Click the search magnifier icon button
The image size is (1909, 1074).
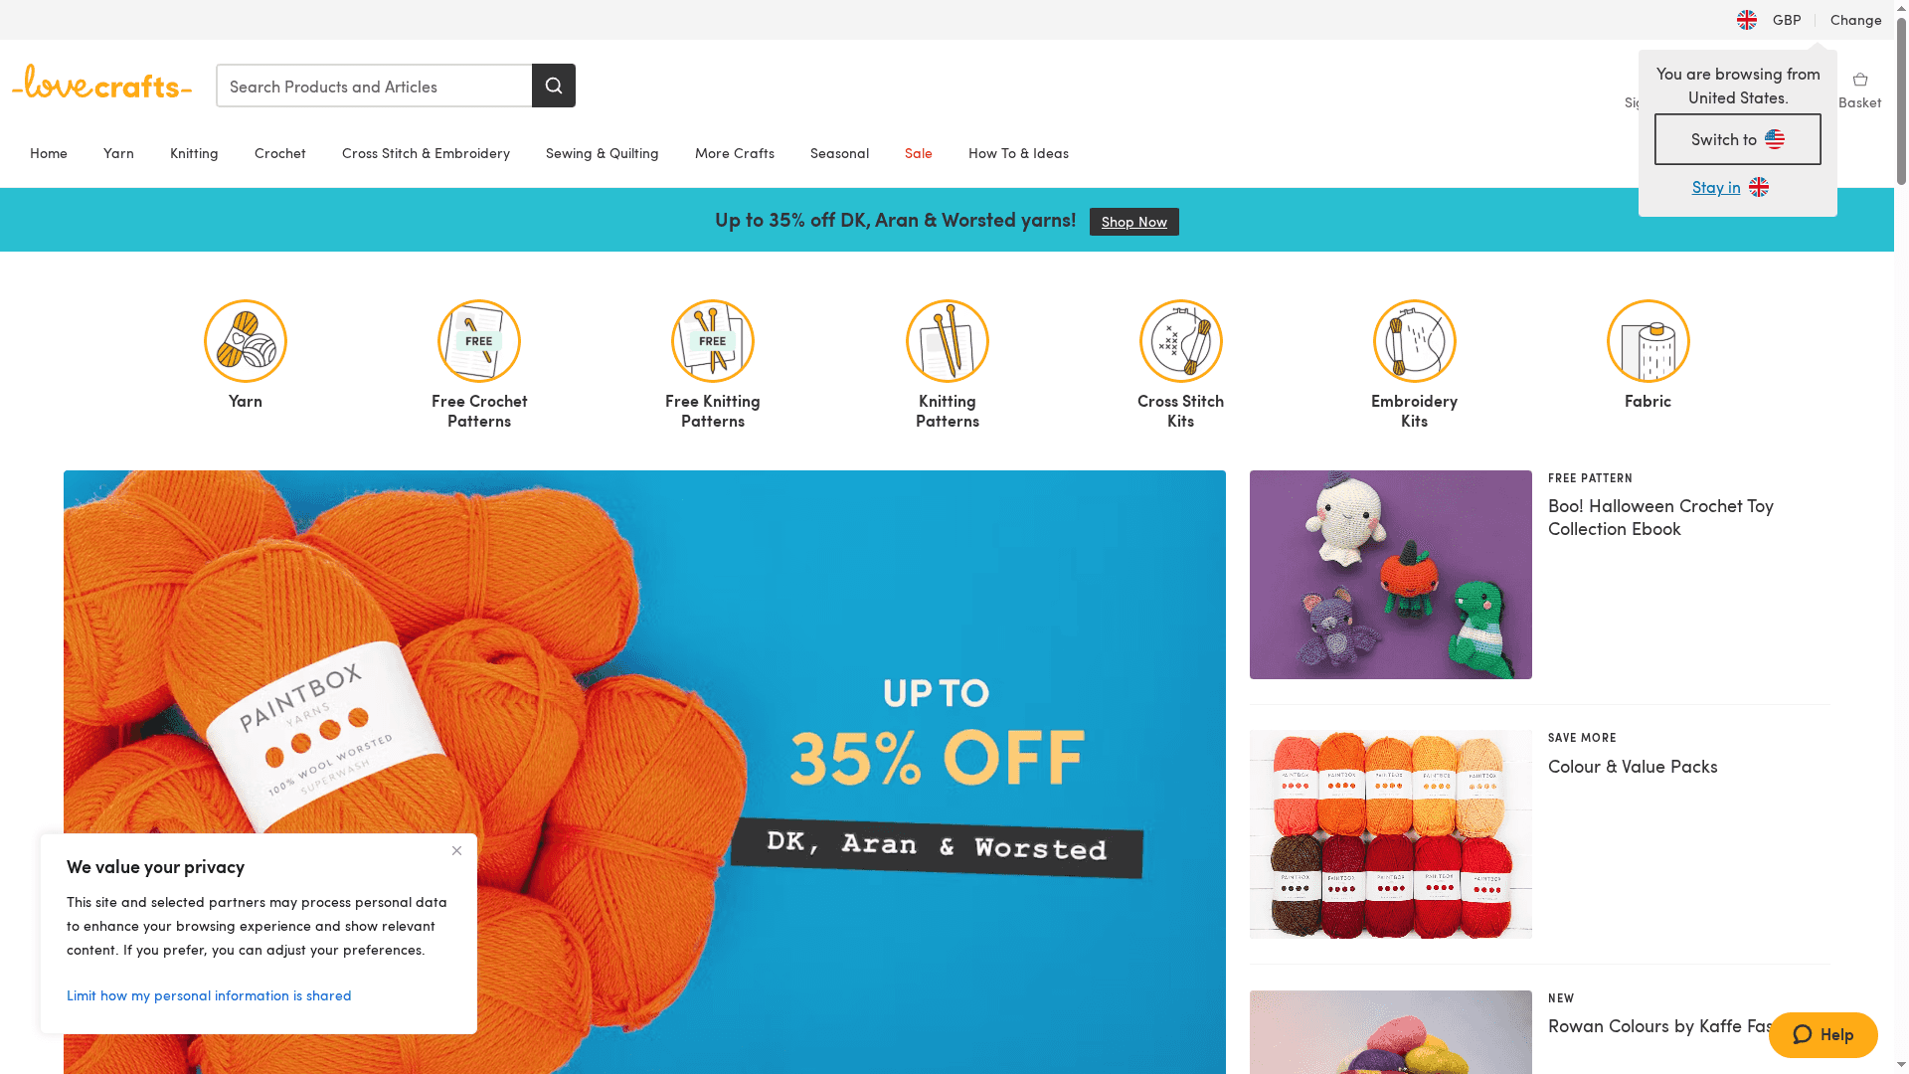[554, 86]
